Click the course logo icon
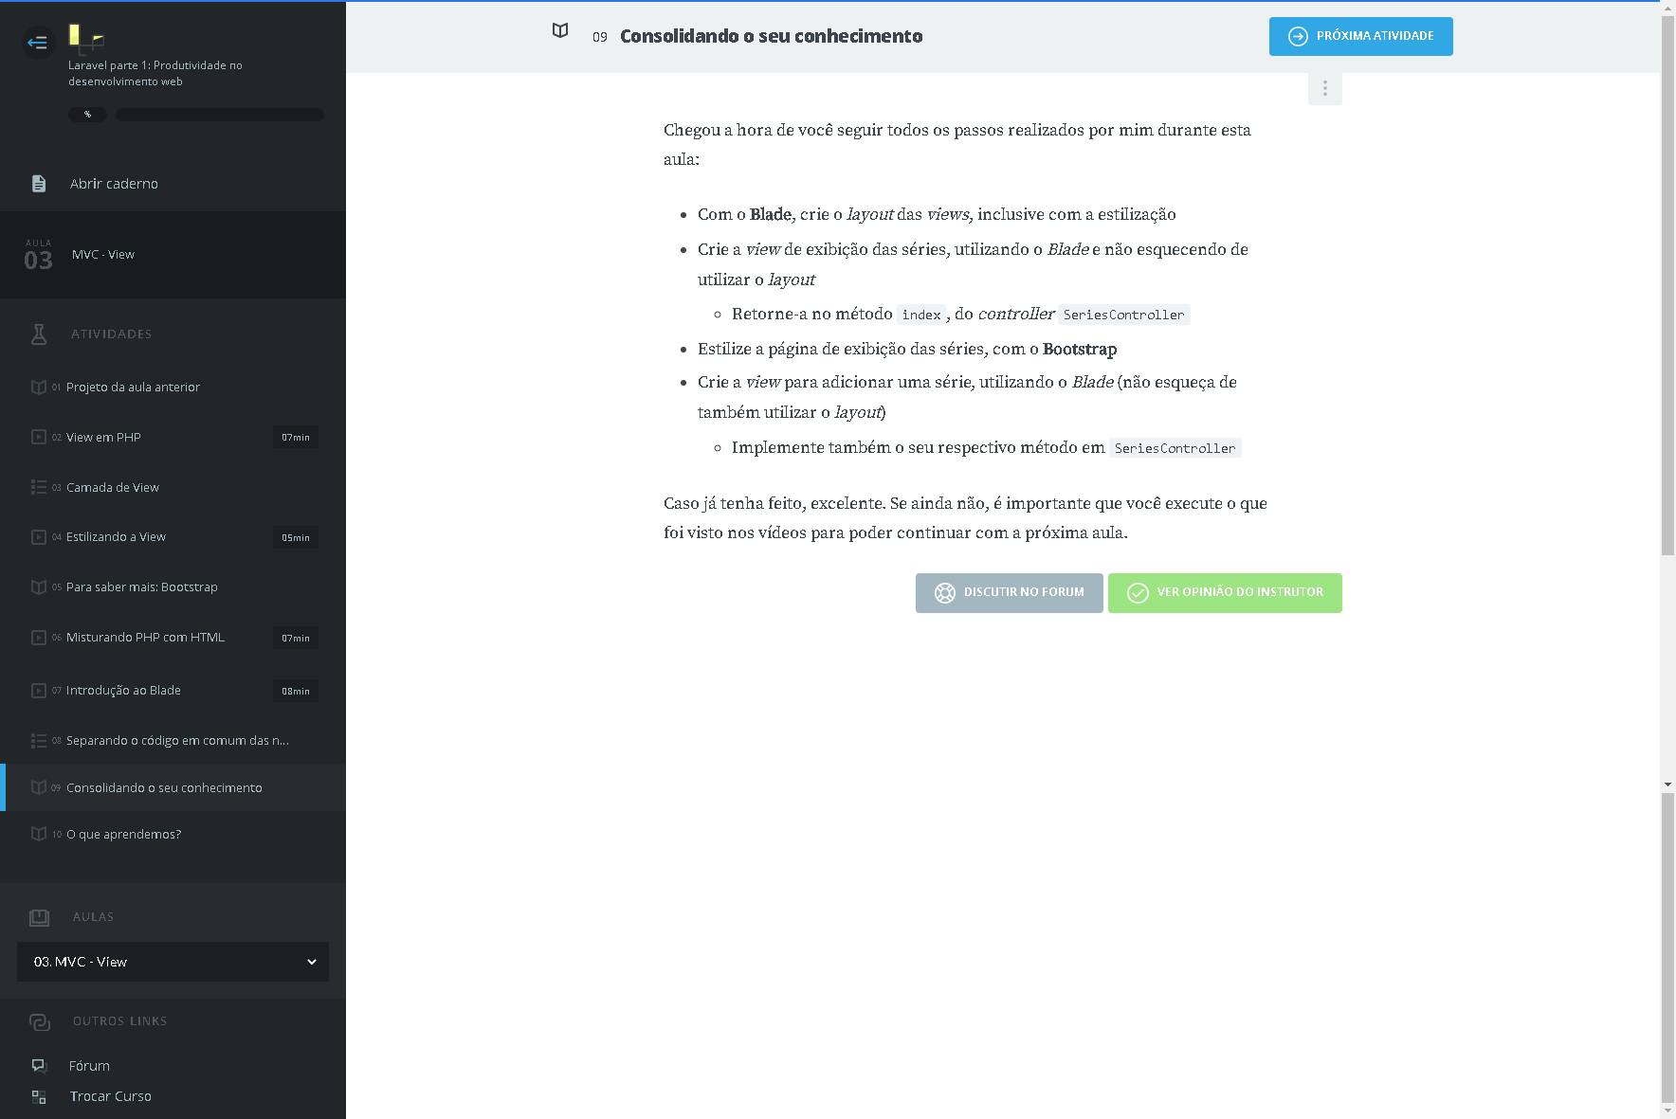The image size is (1676, 1119). coord(85,38)
